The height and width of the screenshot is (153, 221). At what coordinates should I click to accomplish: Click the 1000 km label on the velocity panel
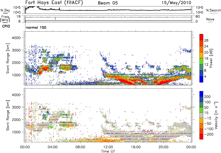click(16, 132)
